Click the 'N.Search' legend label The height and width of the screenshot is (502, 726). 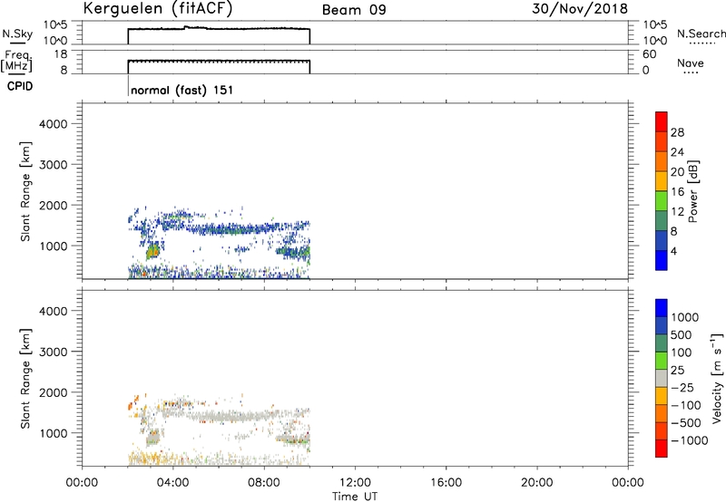click(x=701, y=34)
